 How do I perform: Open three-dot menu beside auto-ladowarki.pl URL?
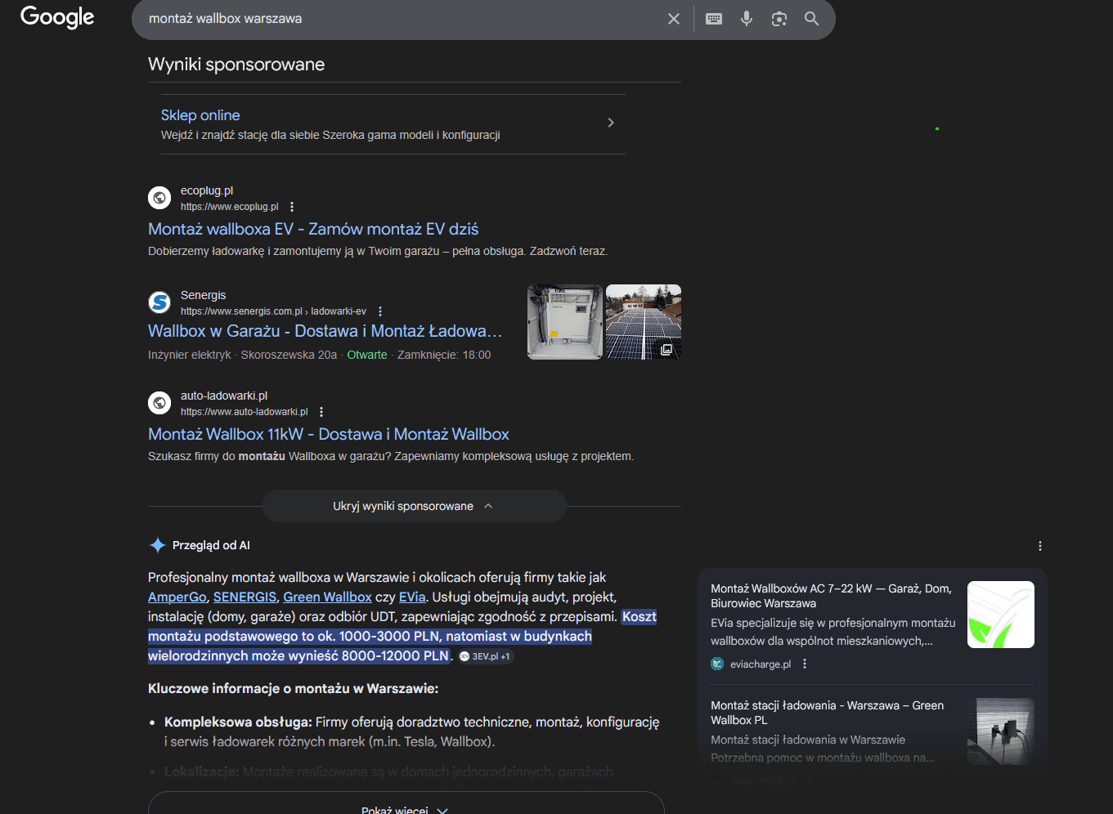[321, 412]
